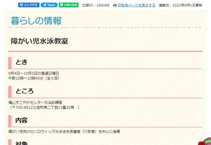This screenshot has height=145, width=211.
Task: Select the ハロウィック水泳法 description line
Action: (x=64, y=132)
